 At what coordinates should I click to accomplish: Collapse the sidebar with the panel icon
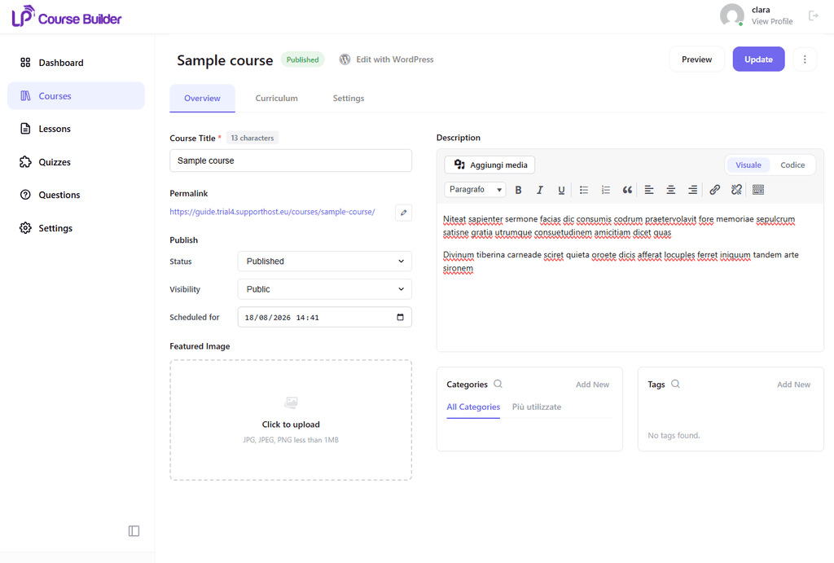pos(134,531)
